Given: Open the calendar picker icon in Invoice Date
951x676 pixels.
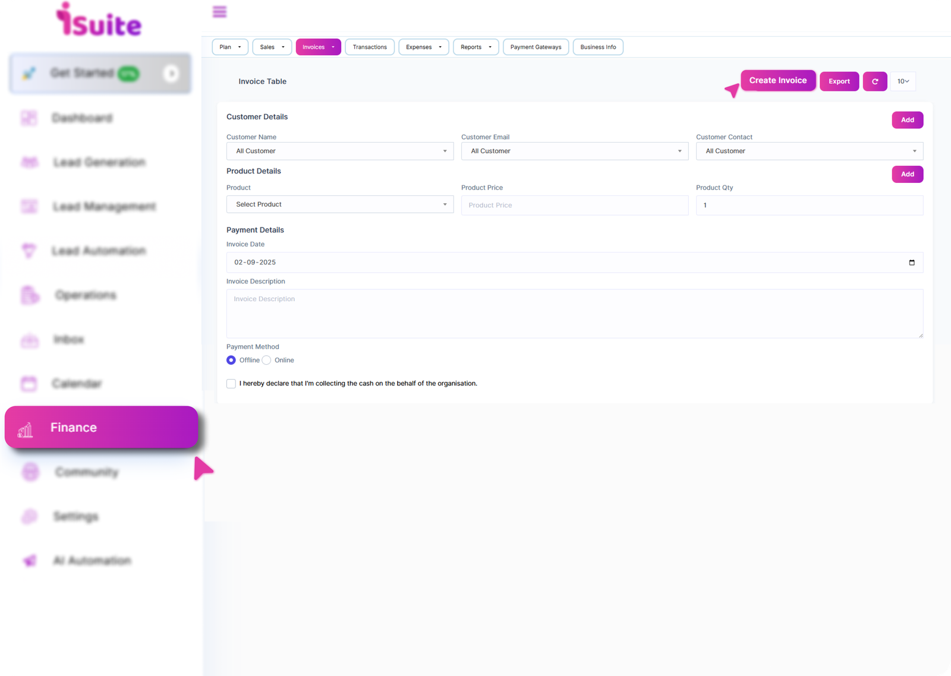Looking at the screenshot, I should (911, 263).
